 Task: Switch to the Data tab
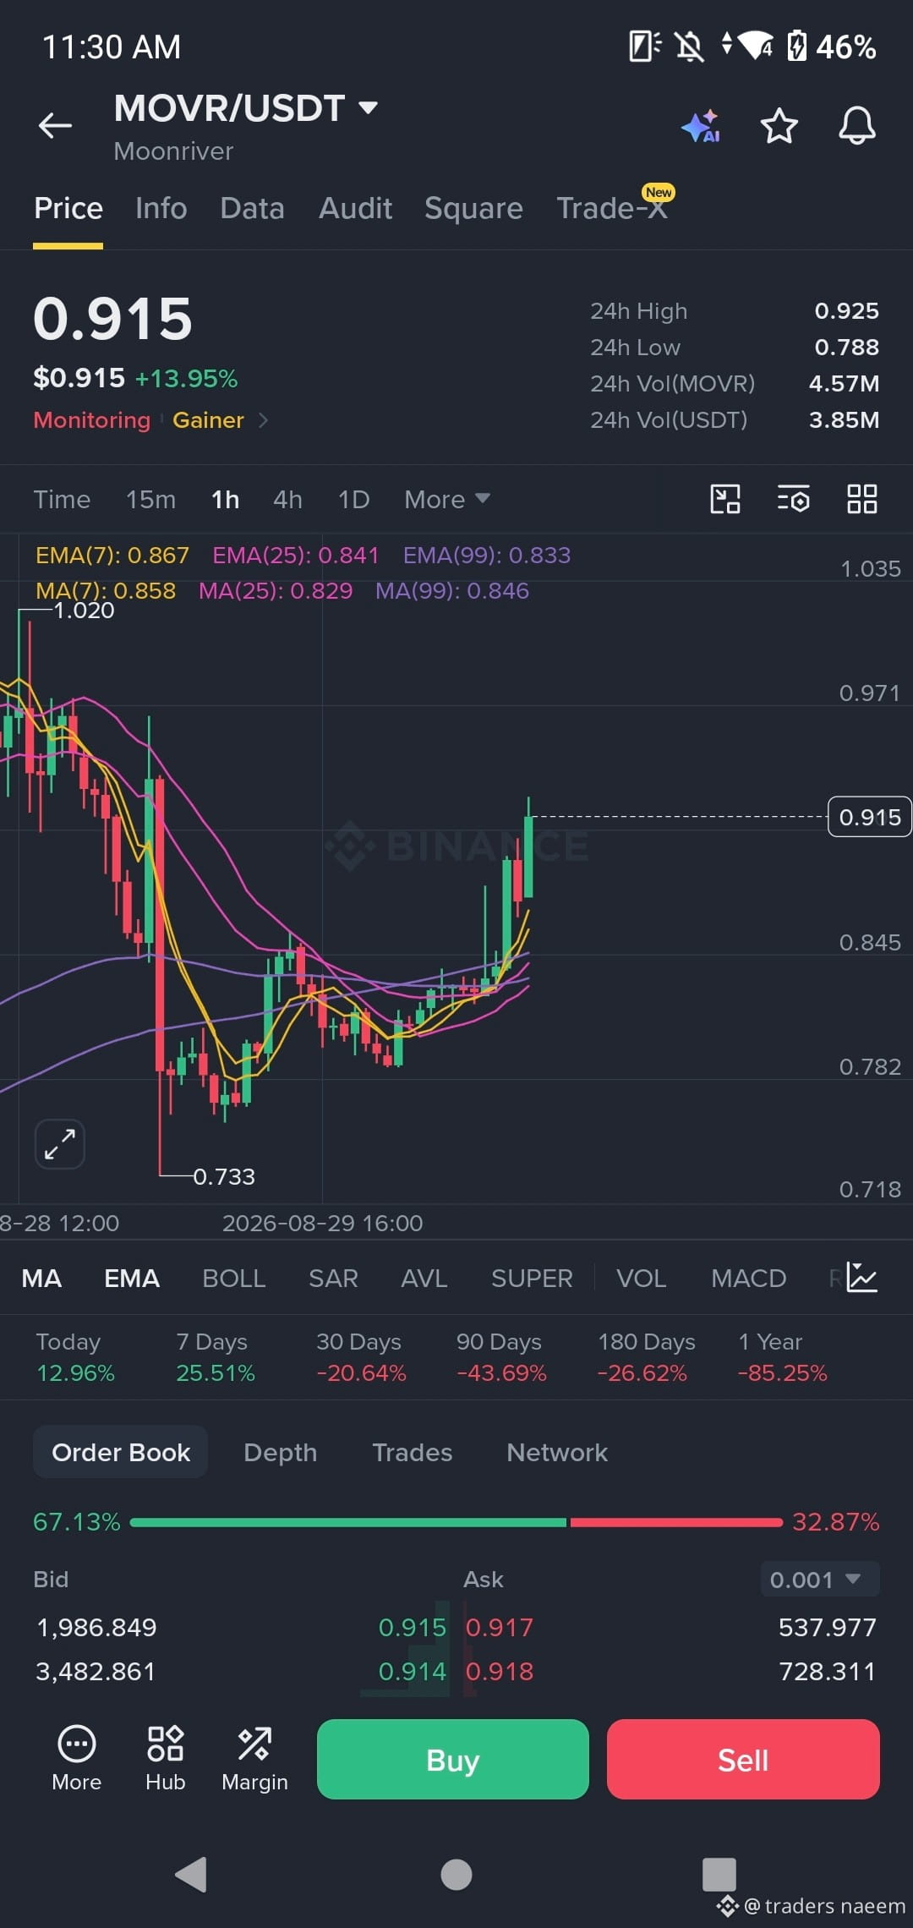pyautogui.click(x=252, y=208)
